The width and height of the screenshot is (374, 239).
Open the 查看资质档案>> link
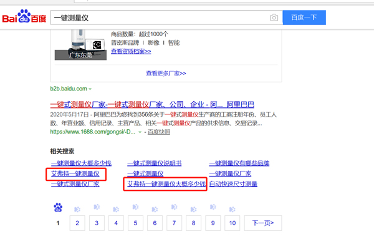pos(131,51)
